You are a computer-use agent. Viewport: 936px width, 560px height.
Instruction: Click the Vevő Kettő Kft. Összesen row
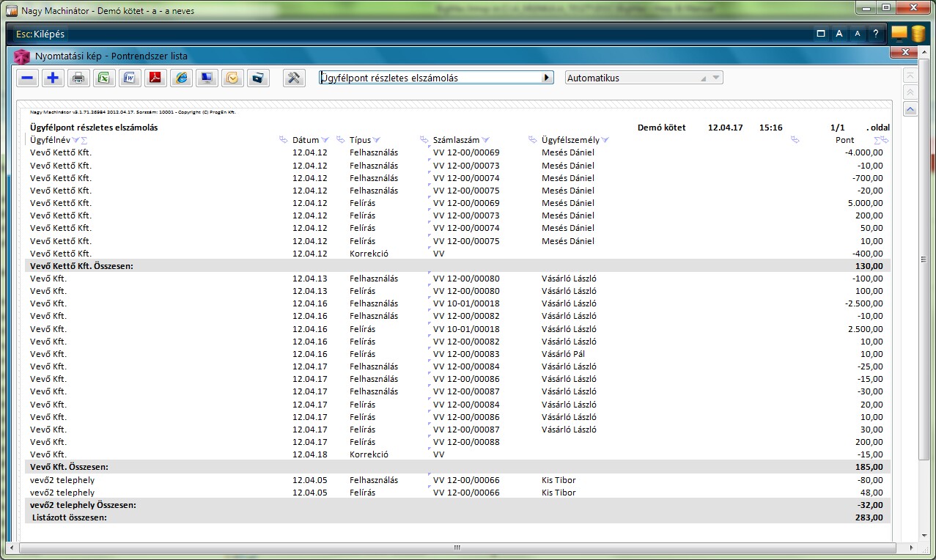pyautogui.click(x=458, y=266)
